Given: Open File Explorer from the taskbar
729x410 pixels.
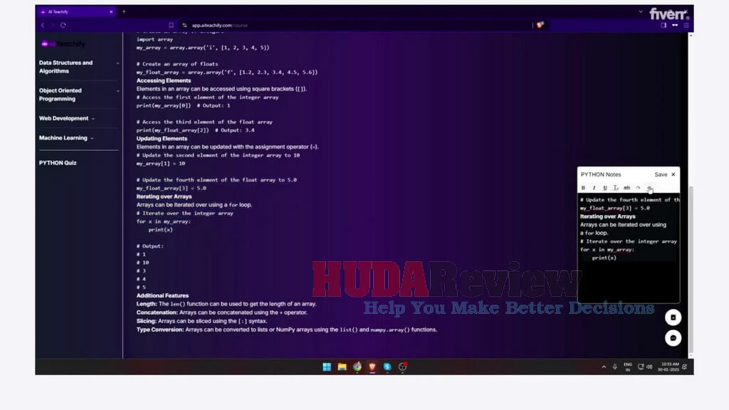Looking at the screenshot, I should [342, 367].
